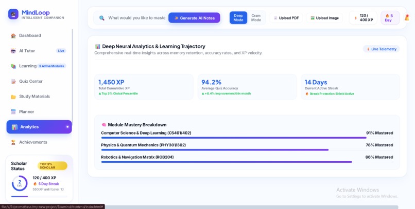
Task: Click the 14 Days streak value
Action: (x=316, y=82)
